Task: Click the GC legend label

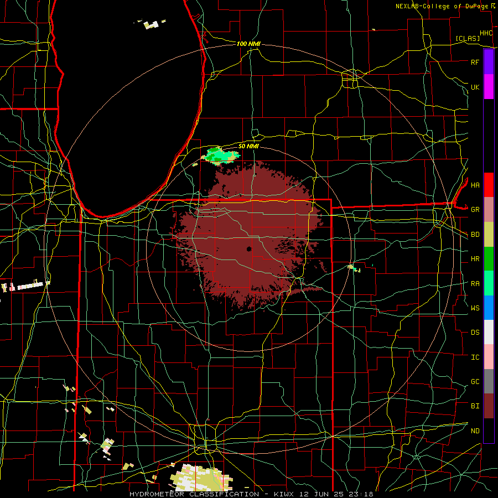Action: 475,382
